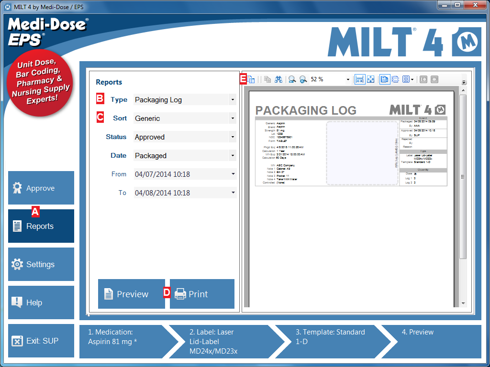This screenshot has height=367, width=490.
Task: Open the From date picker dropdown
Action: pyautogui.click(x=233, y=174)
